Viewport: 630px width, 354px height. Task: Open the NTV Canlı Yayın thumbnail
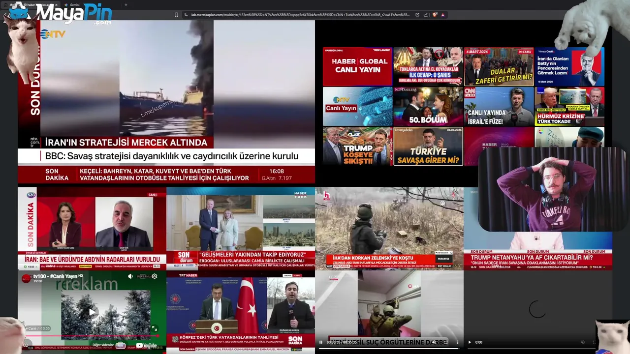point(357,106)
